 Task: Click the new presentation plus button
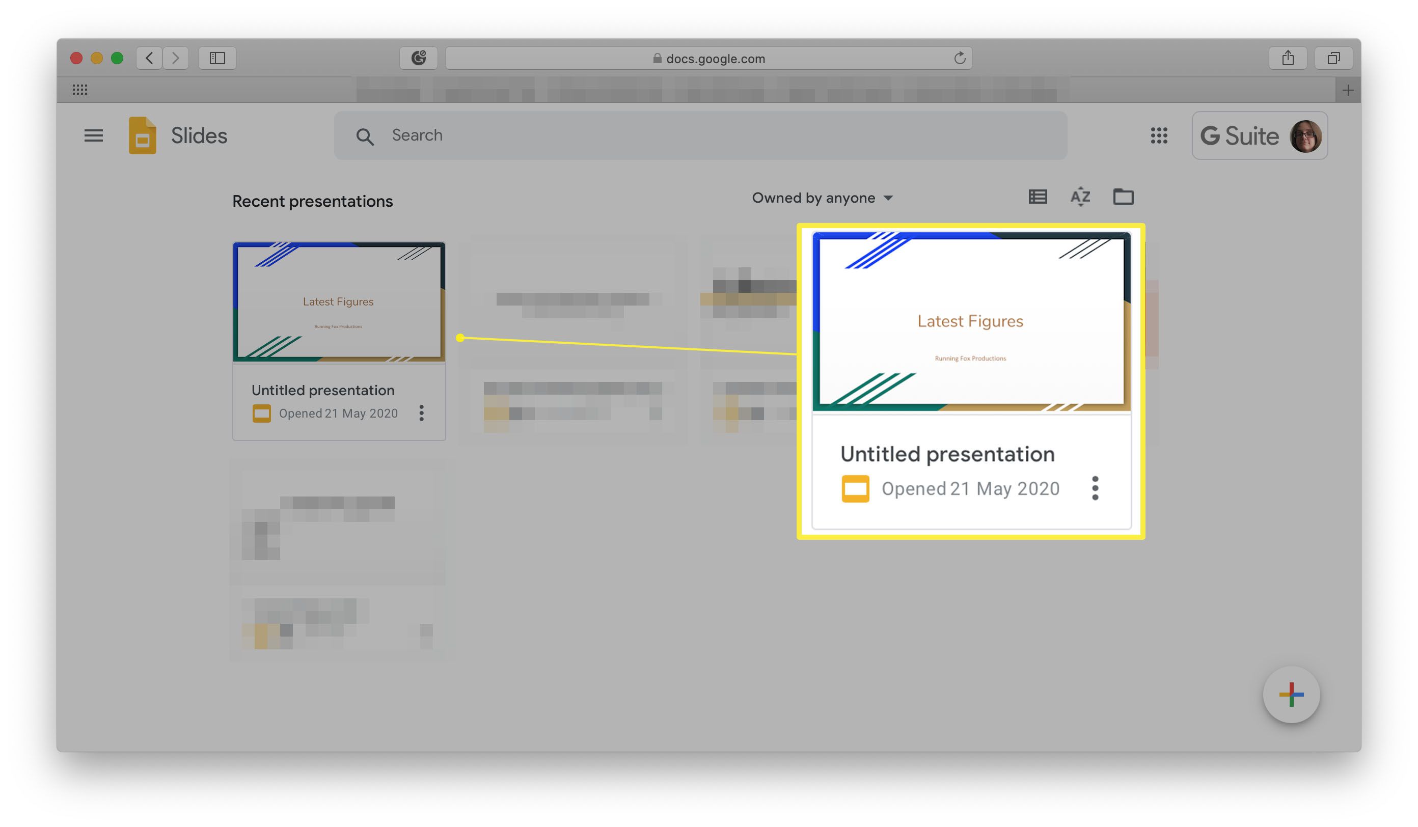click(x=1292, y=695)
